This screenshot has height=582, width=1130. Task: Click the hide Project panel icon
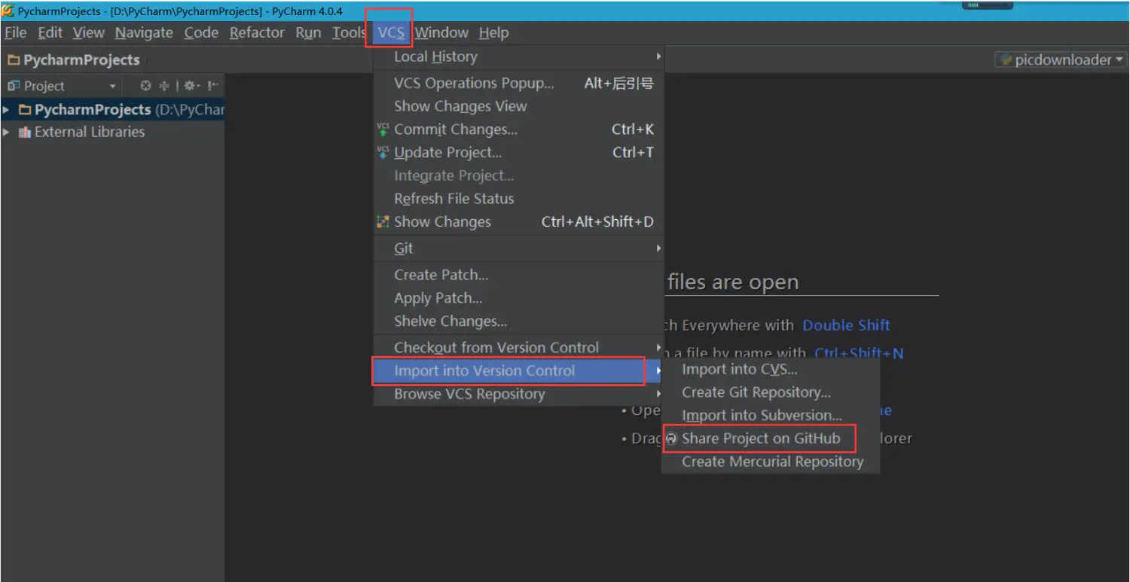click(213, 86)
